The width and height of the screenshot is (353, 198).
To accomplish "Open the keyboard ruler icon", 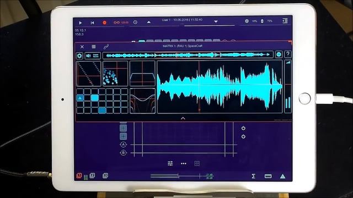I will 268,176.
